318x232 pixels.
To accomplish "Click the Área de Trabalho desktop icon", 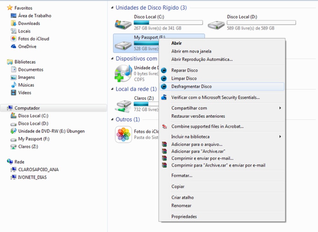I will [x=13, y=16].
